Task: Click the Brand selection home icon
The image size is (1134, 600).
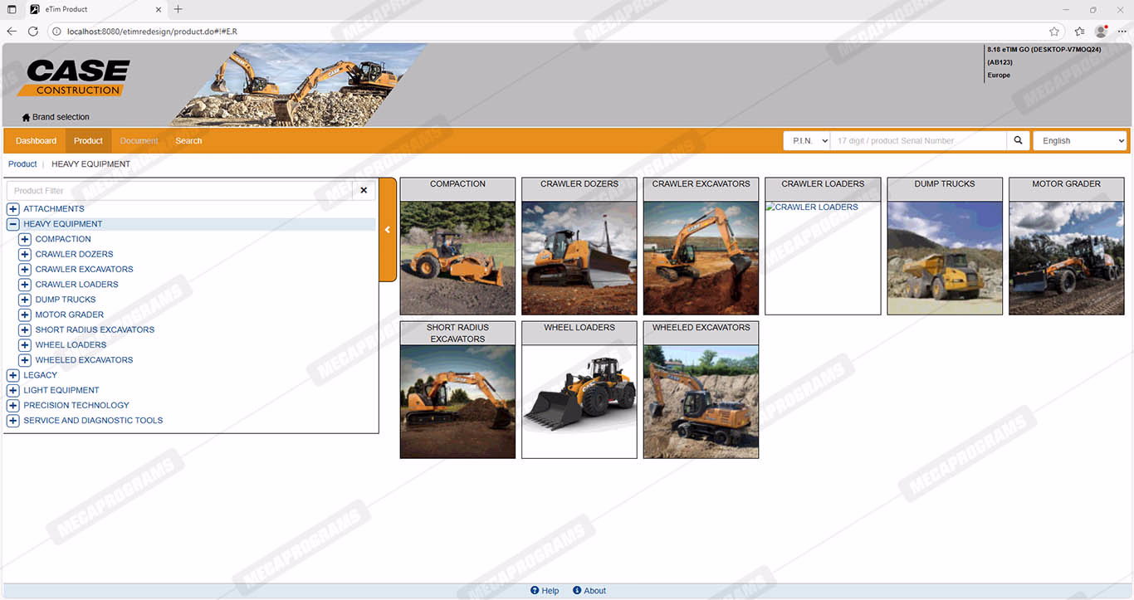Action: click(x=26, y=117)
